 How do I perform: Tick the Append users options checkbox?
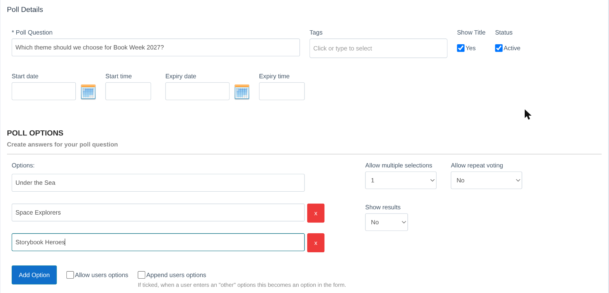[142, 275]
